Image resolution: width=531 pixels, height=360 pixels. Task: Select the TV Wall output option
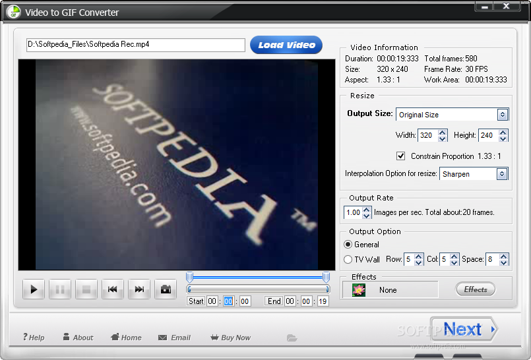click(348, 260)
